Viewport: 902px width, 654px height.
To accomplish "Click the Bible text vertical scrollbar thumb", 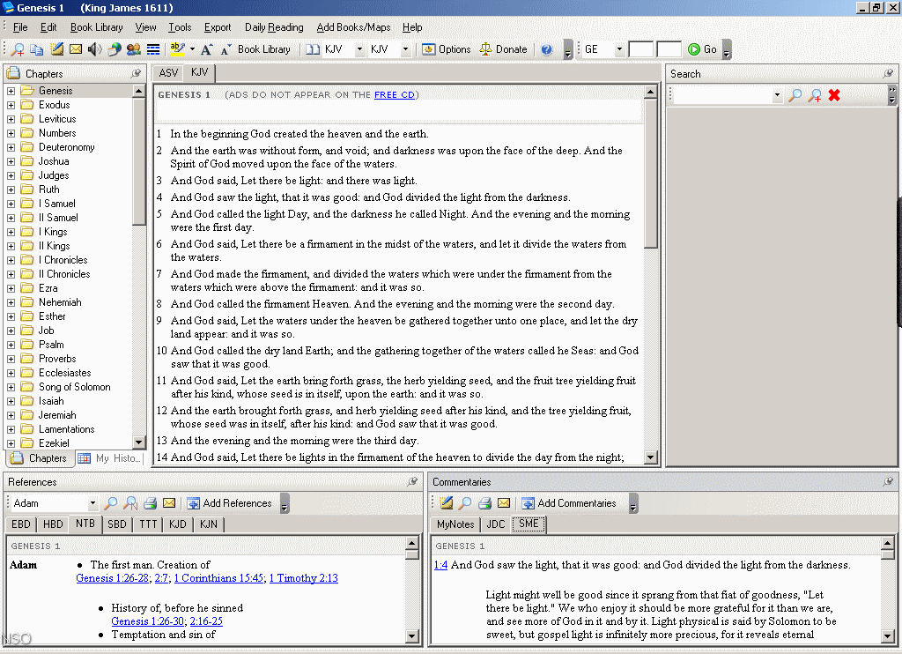I will tap(650, 174).
